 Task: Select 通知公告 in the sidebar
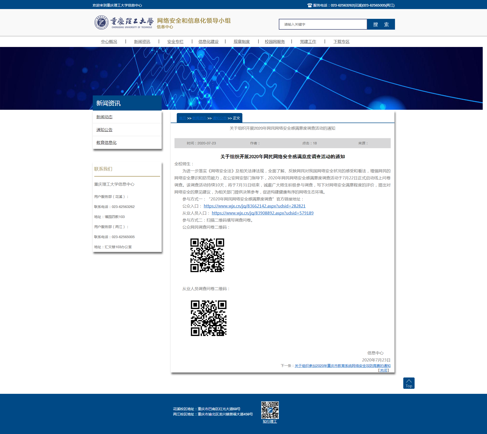[x=104, y=130]
